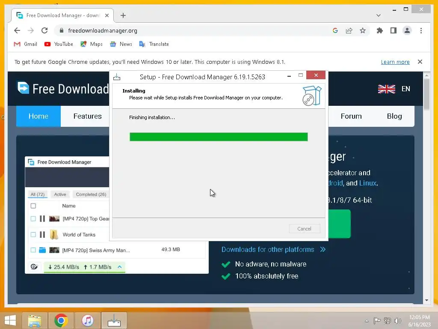438x329 pixels.
Task: Click the Chrome forward arrow
Action: pos(31,30)
